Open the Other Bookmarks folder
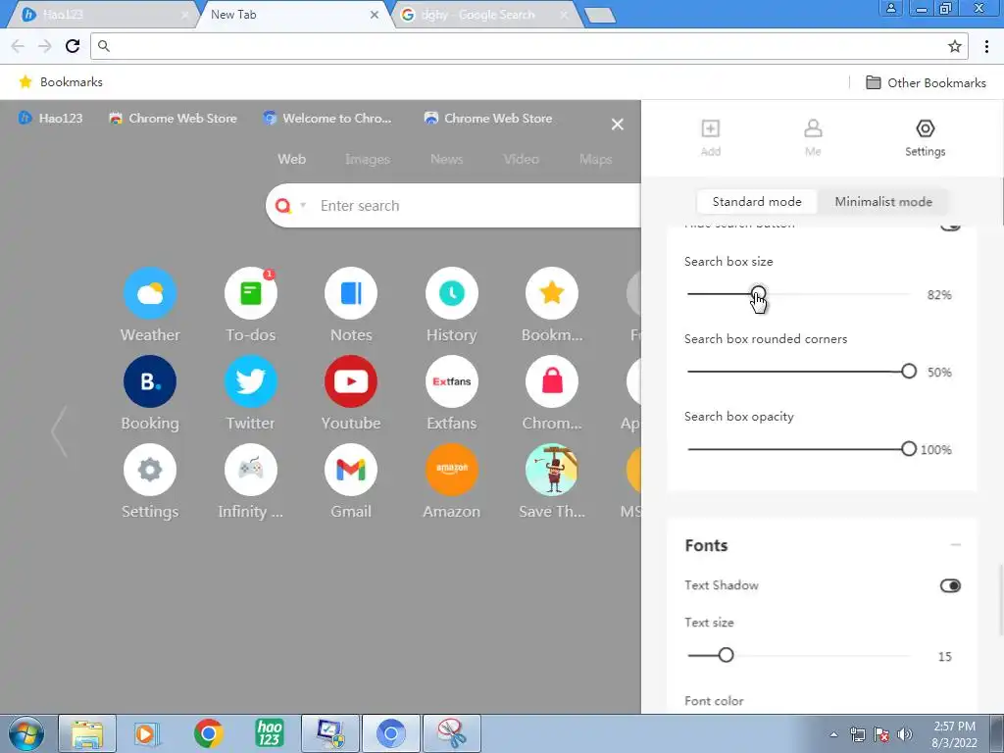 tap(926, 82)
